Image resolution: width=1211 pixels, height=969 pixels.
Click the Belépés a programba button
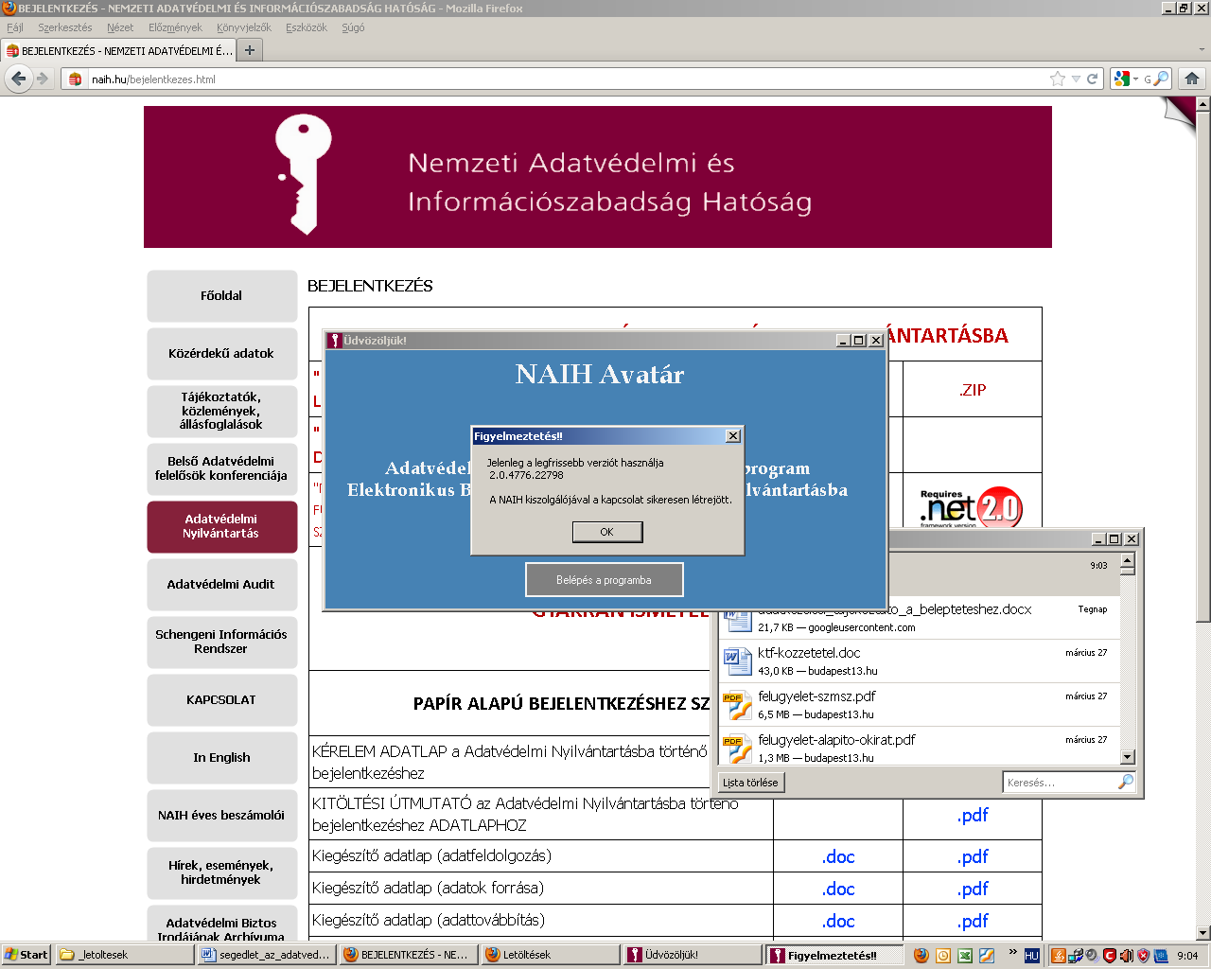tap(605, 580)
